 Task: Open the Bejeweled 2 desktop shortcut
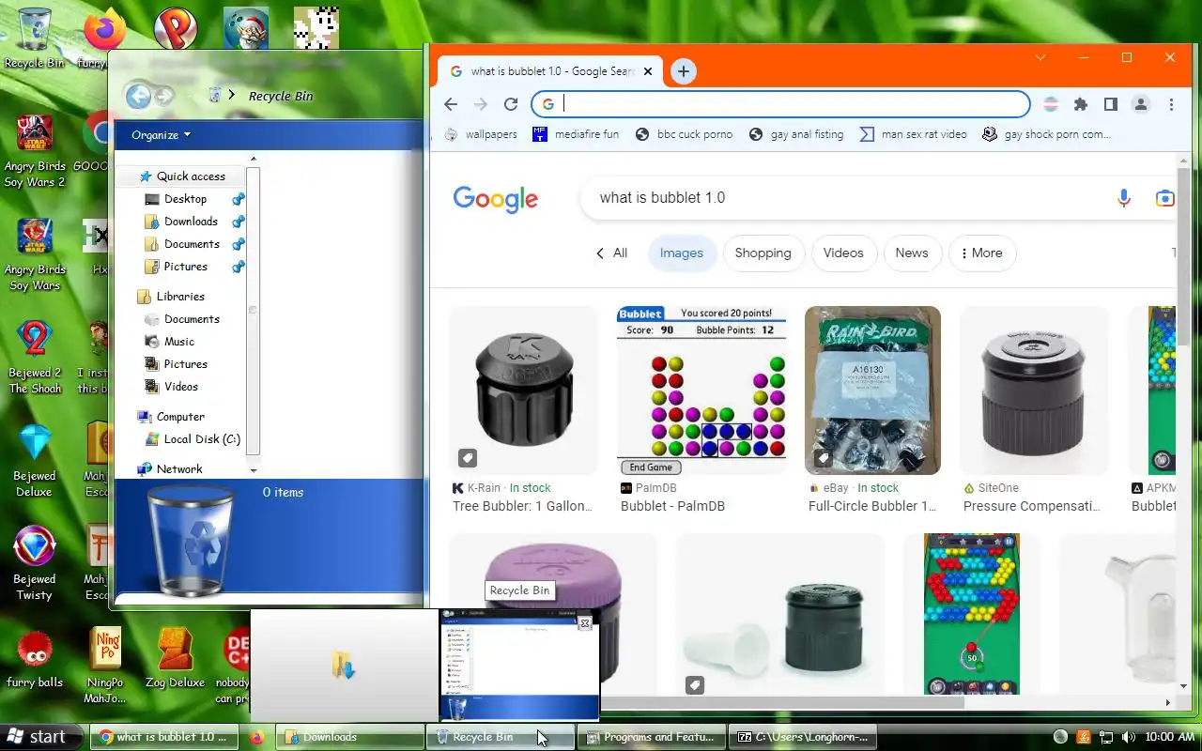click(35, 357)
